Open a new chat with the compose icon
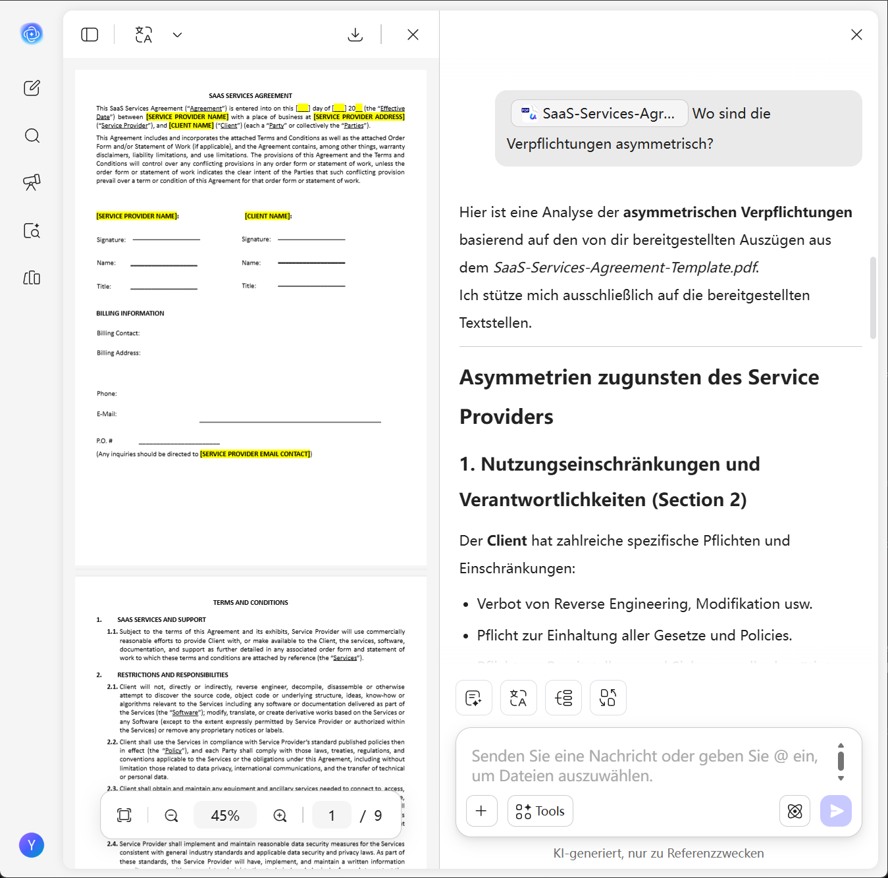 tap(31, 88)
